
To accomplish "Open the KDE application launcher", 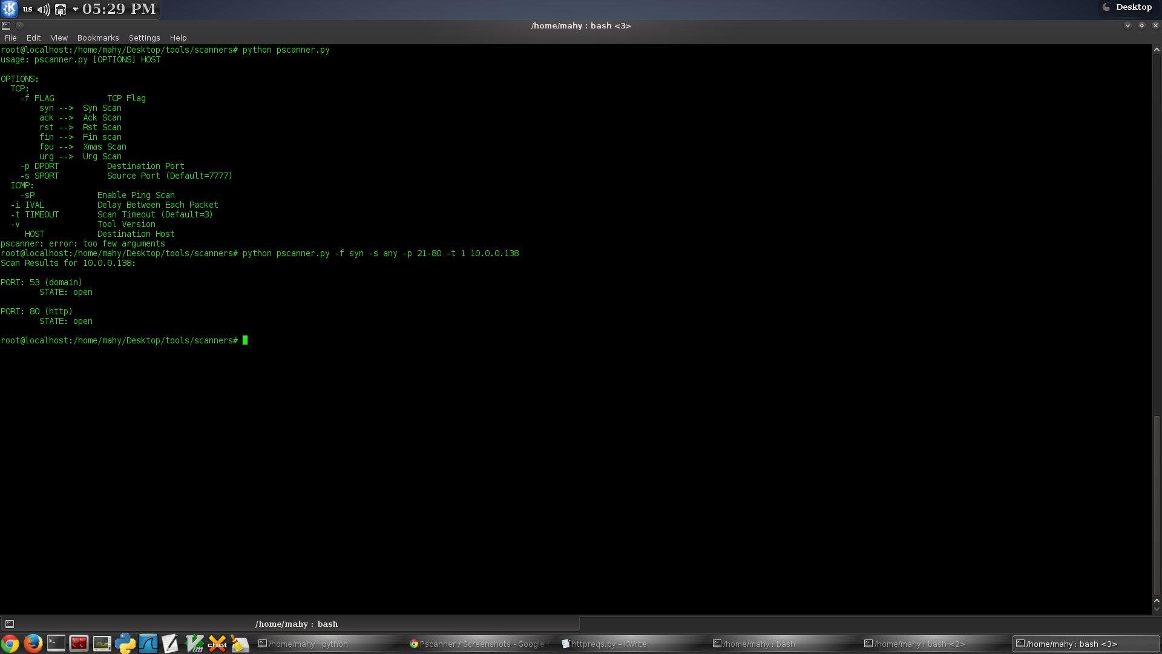I will pyautogui.click(x=9, y=9).
